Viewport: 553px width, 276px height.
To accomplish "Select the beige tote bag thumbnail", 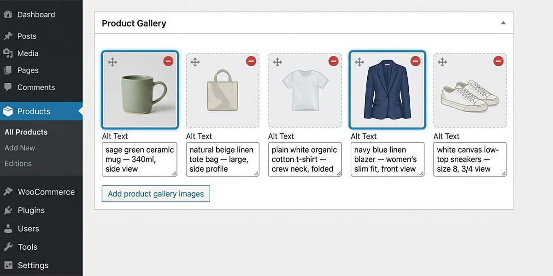I will pos(223,90).
